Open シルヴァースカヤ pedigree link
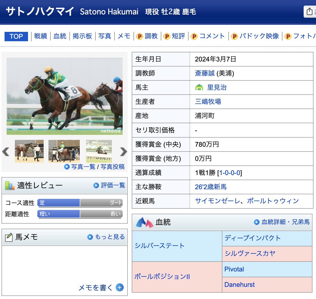The width and height of the screenshot is (316, 299). tap(250, 253)
